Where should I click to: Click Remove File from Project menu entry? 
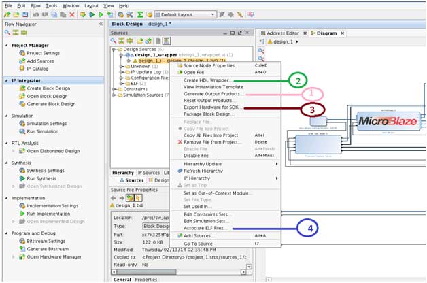[x=225, y=142]
